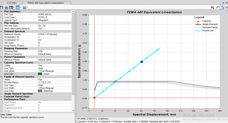This screenshot has height=123, width=228.
Task: Collapse the Performance Point section
Action: click(x=2, y=99)
